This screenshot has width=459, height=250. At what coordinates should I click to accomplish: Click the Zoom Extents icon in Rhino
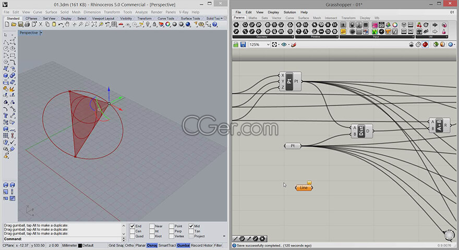[94, 24]
